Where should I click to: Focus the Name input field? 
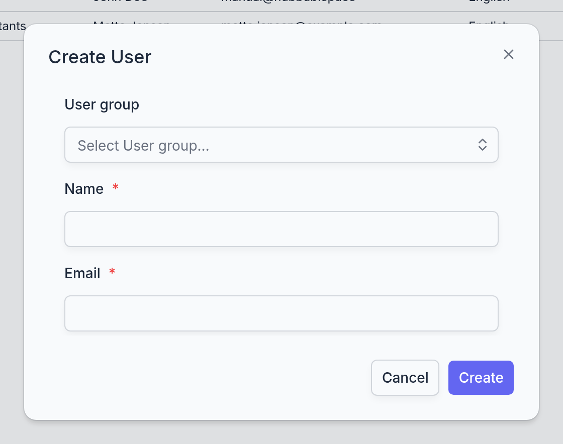[281, 229]
